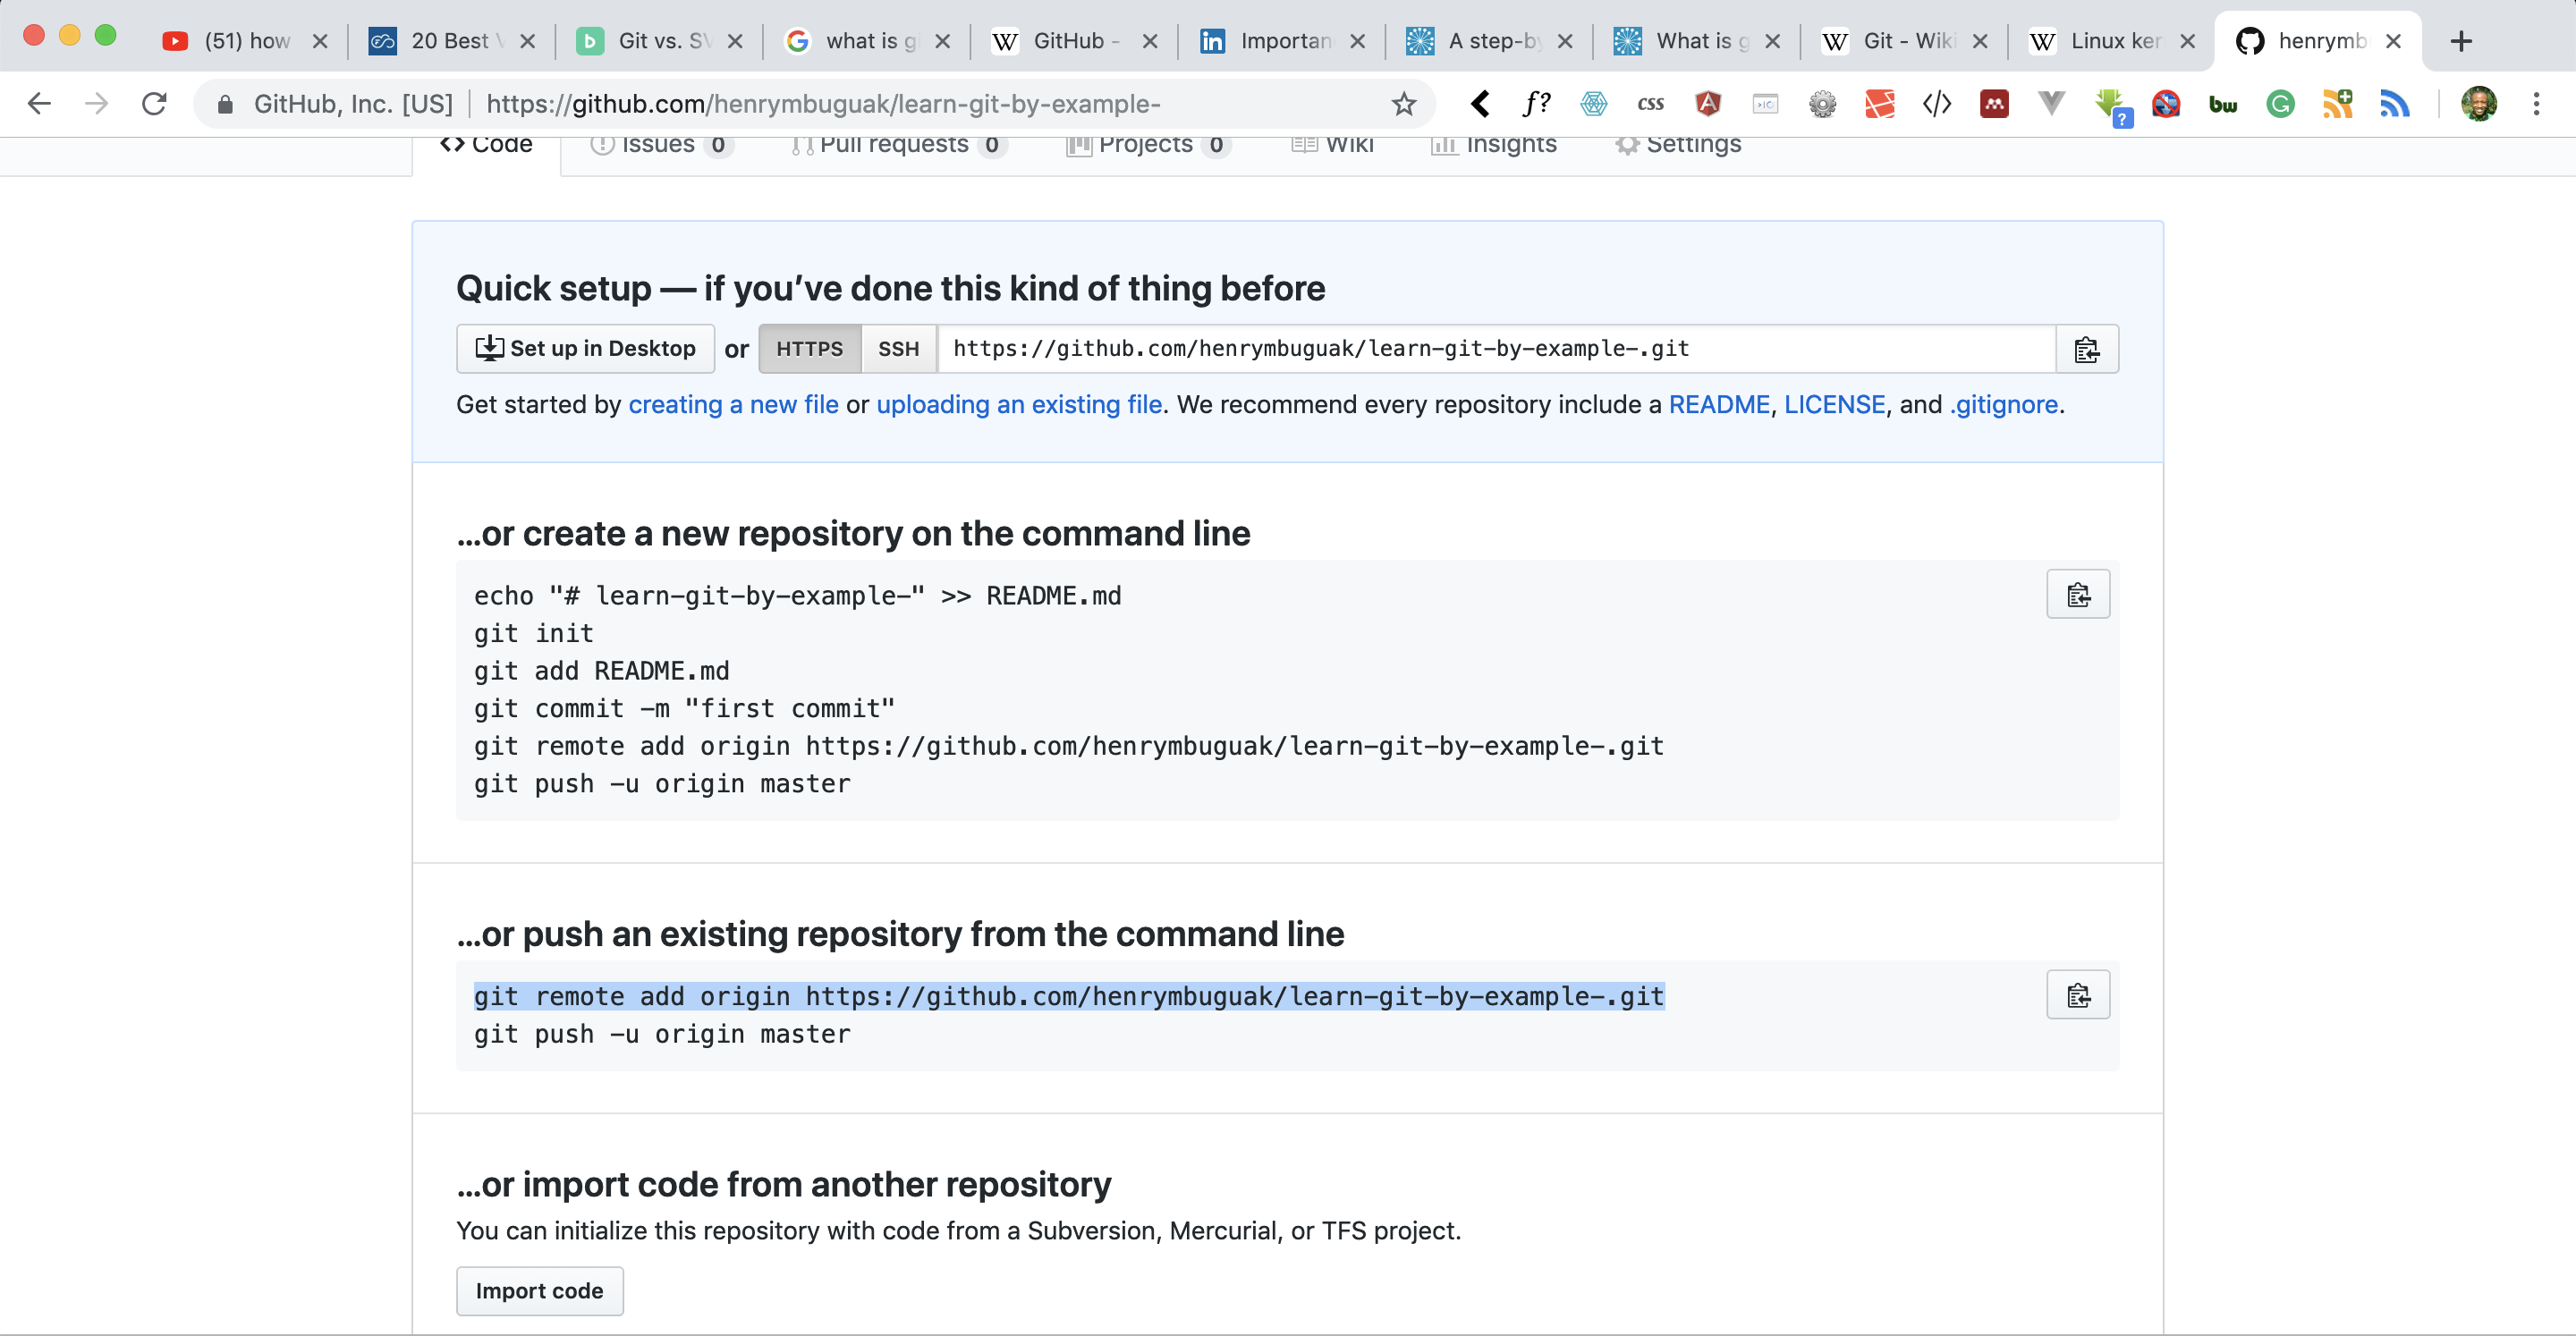Click the LICENSE link
The height and width of the screenshot is (1336, 2576).
(x=1834, y=404)
